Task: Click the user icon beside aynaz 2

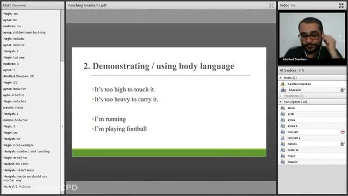Action: [x=283, y=126]
